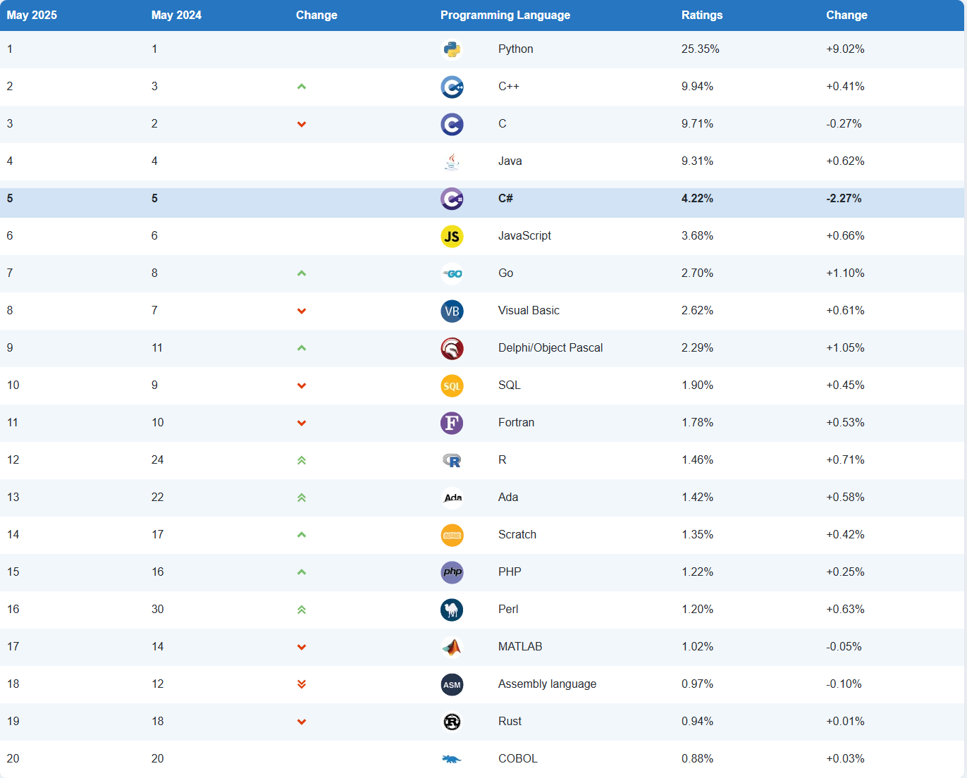Image resolution: width=967 pixels, height=778 pixels.
Task: Click the Programming Language column header
Action: 505,16
